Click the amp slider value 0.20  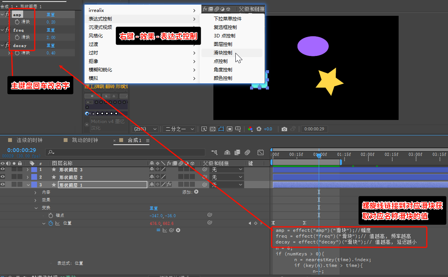pos(51,22)
